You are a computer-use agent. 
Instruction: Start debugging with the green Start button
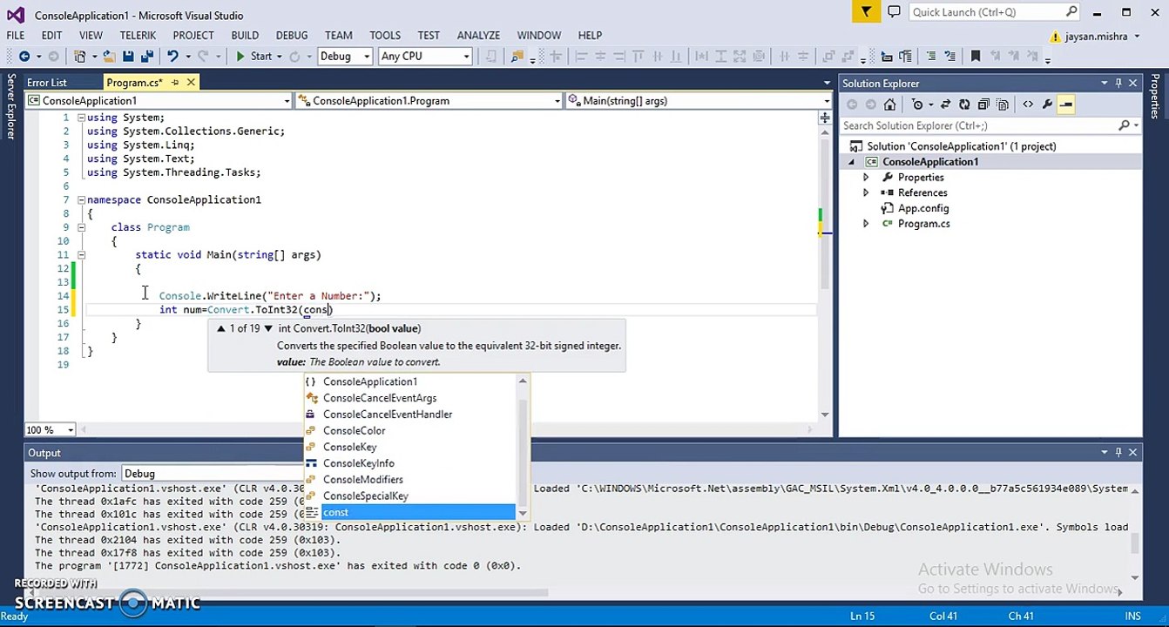click(x=253, y=57)
